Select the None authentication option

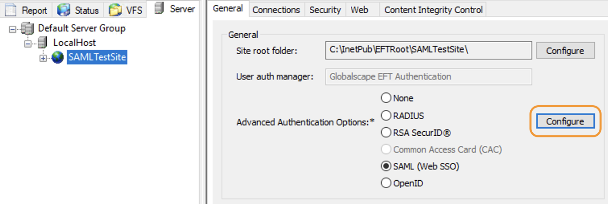(x=386, y=98)
